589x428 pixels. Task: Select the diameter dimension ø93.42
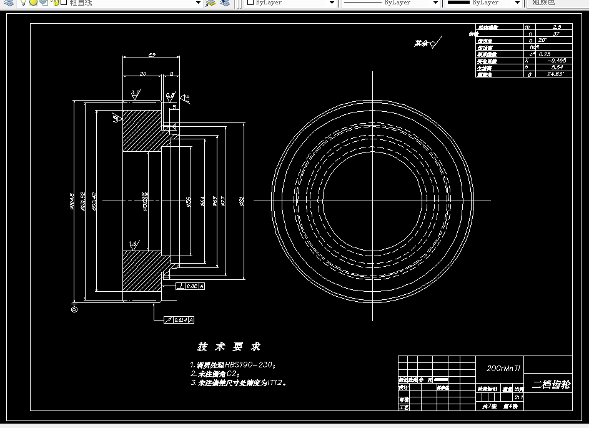click(x=94, y=201)
